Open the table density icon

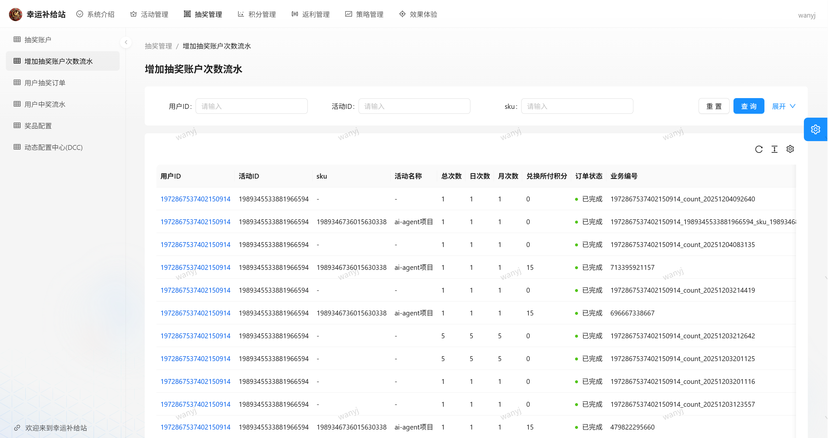pos(774,149)
